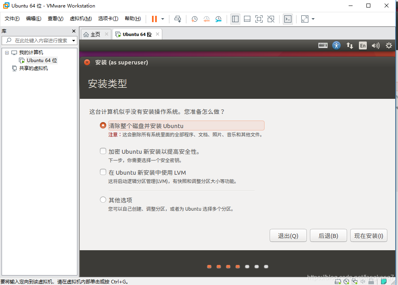Send Ctrl+Alt+Del to the virtual machine
The image size is (398, 285).
click(x=178, y=19)
